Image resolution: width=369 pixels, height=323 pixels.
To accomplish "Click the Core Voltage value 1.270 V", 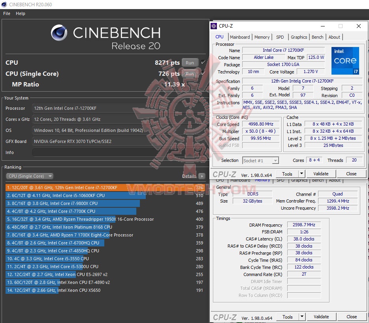I will coord(311,71).
